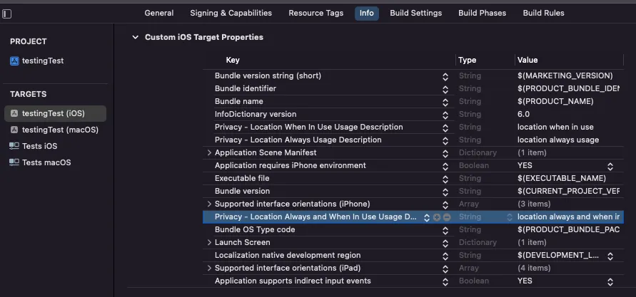Screen dimensions: 636x297
Task: Open General tab
Action: 159,13
